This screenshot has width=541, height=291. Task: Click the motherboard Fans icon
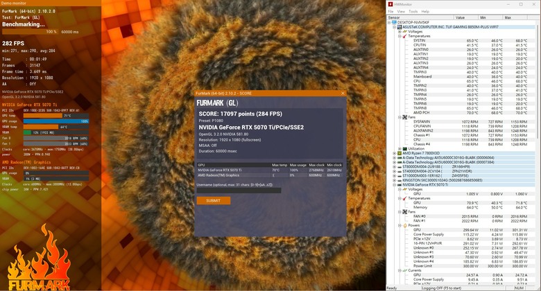(405, 117)
